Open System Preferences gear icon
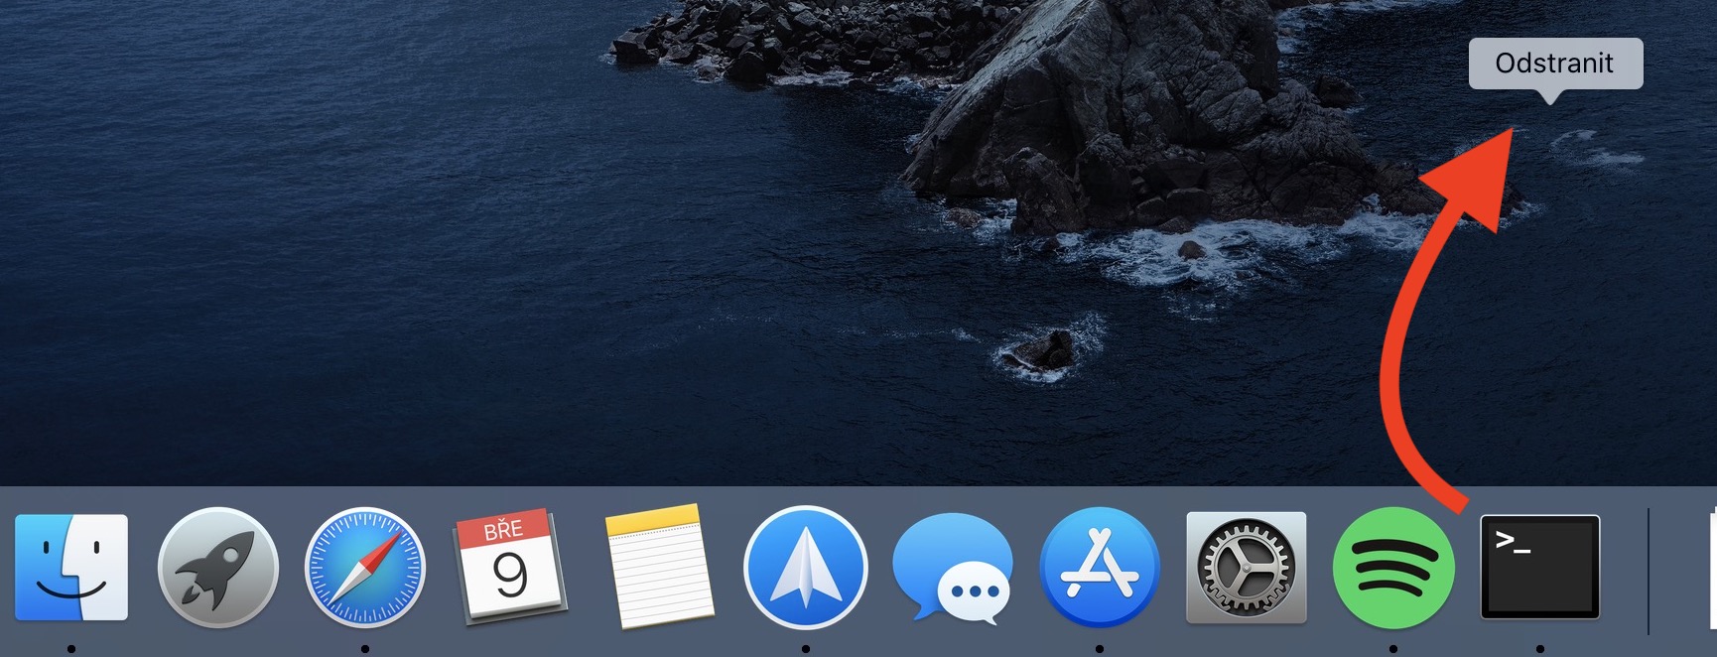Image resolution: width=1717 pixels, height=657 pixels. coord(1246,569)
